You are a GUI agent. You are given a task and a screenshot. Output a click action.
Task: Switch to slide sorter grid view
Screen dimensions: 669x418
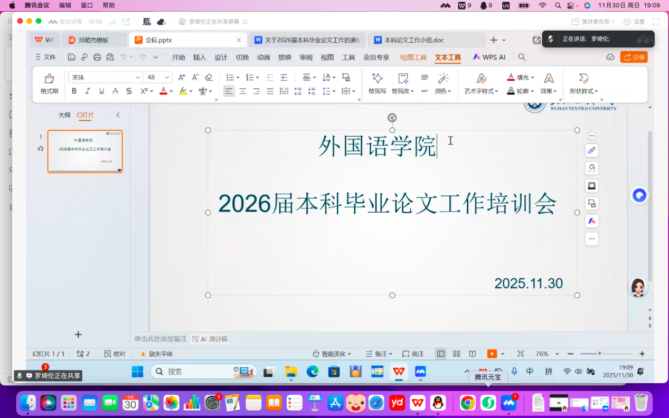[457, 354]
